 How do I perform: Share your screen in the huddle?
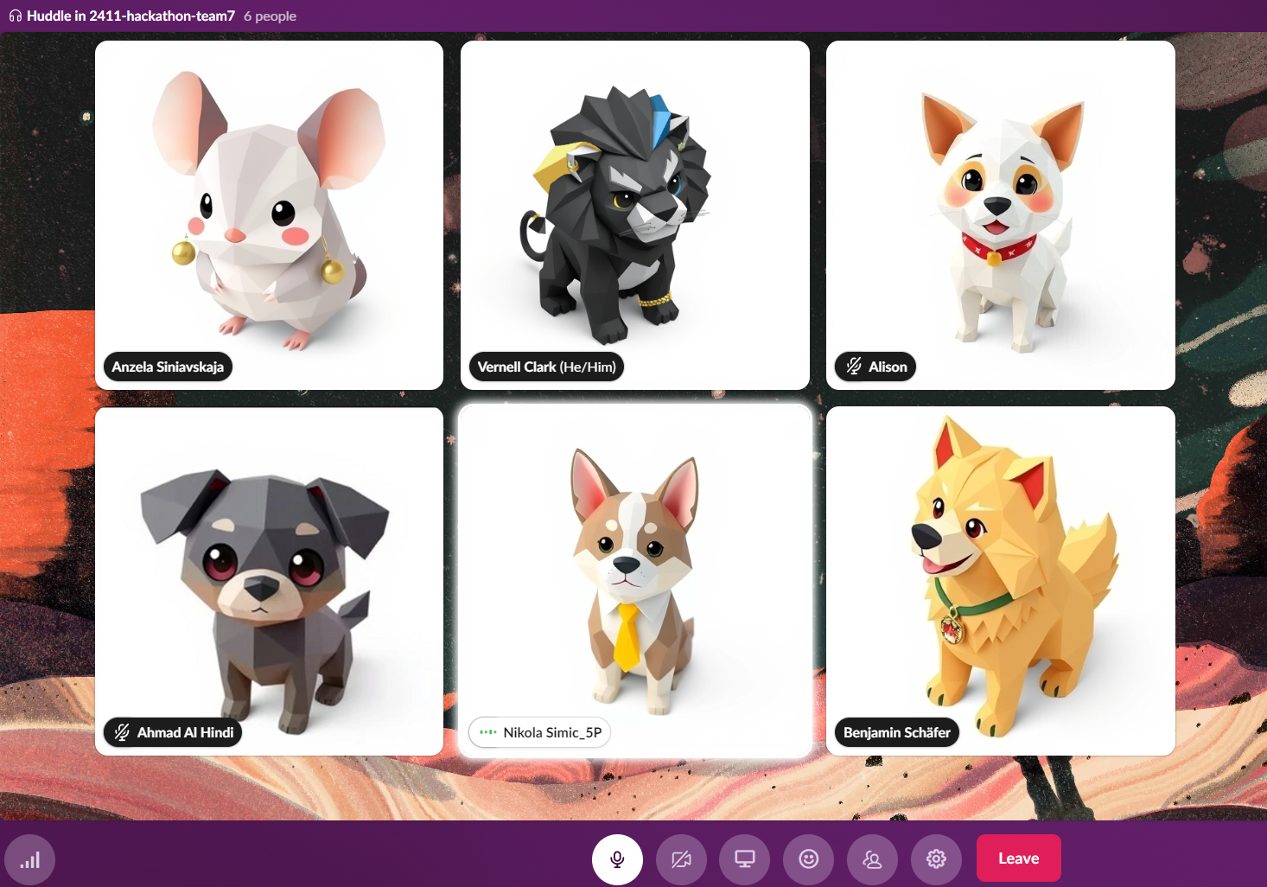[x=745, y=859]
